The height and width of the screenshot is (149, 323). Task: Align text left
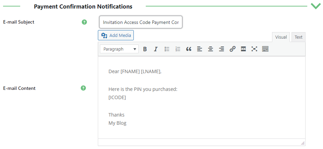[199, 49]
